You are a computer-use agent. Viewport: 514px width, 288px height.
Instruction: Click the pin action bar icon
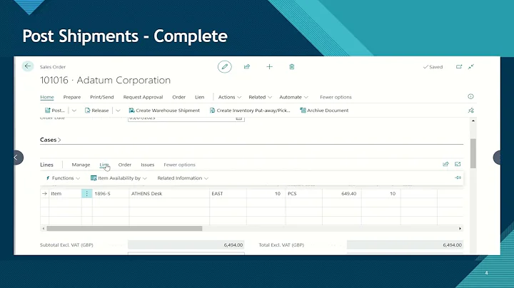[x=471, y=110]
